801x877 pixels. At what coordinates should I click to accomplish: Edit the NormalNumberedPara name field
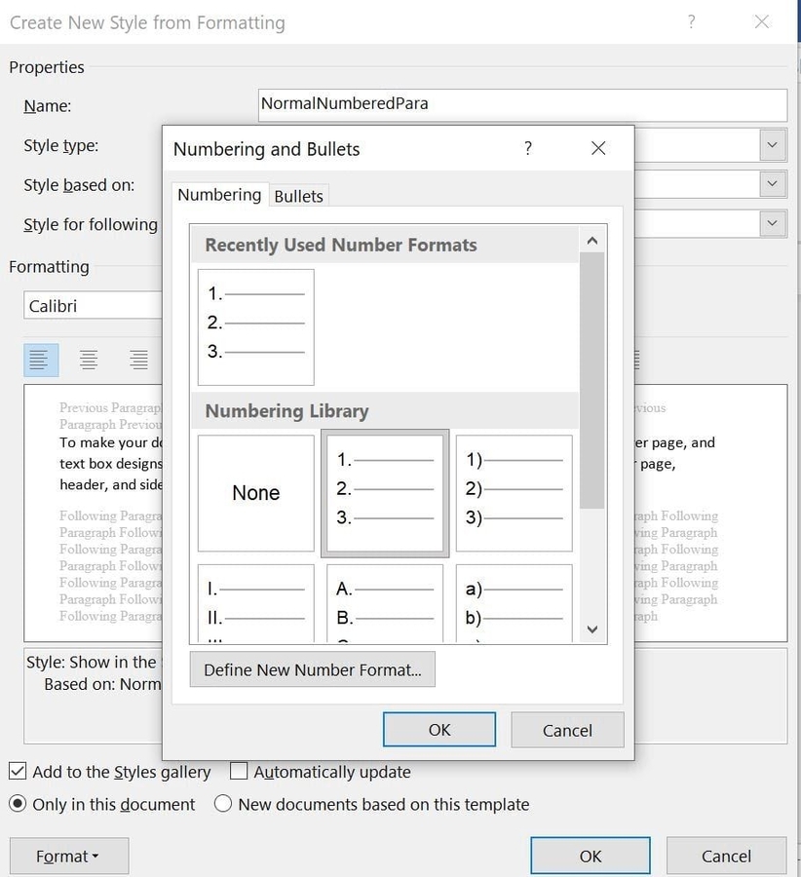click(522, 105)
